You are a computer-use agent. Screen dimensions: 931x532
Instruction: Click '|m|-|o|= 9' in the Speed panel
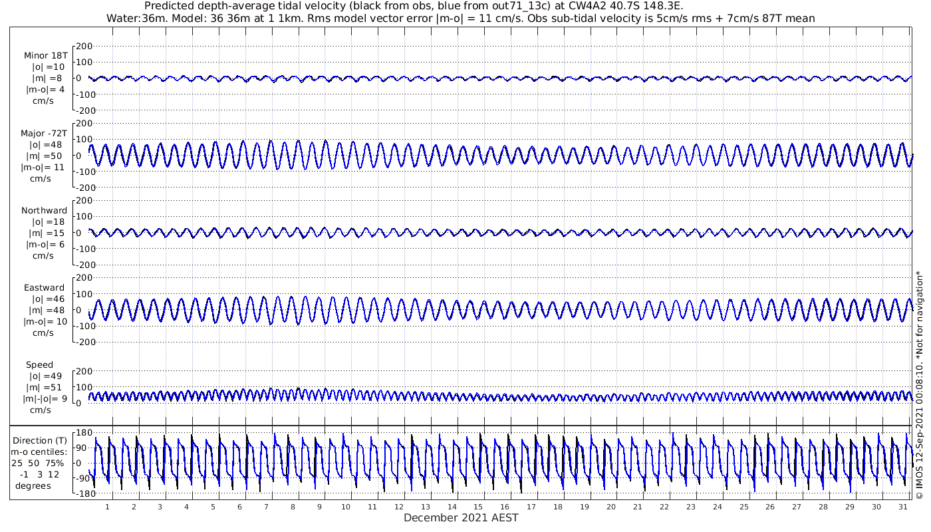click(x=45, y=399)
